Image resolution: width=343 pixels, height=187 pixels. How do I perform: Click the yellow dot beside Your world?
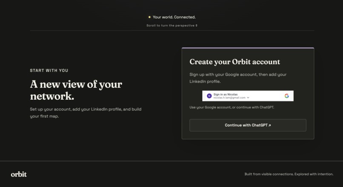(149, 17)
